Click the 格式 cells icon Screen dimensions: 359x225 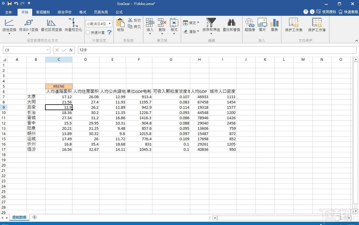pos(174,22)
